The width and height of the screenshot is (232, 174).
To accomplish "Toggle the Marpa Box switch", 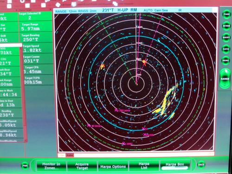I will click(x=175, y=166).
